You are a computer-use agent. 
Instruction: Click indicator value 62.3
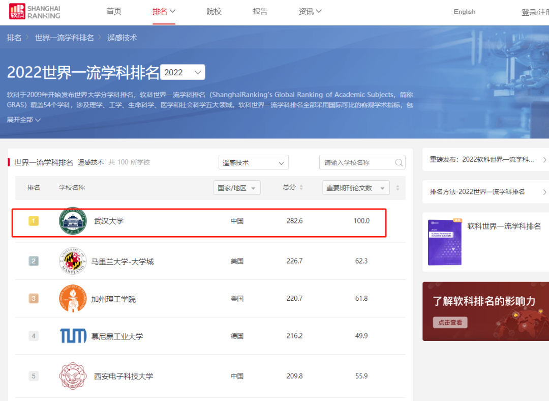pyautogui.click(x=361, y=261)
